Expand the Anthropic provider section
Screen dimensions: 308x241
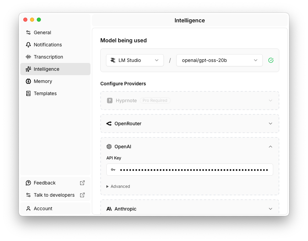tap(270, 209)
